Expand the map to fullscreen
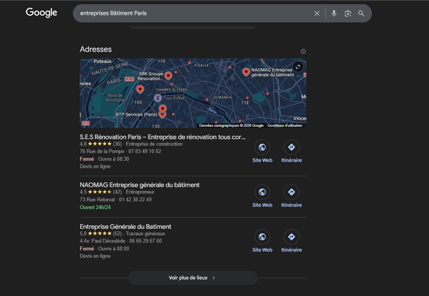 (298, 67)
